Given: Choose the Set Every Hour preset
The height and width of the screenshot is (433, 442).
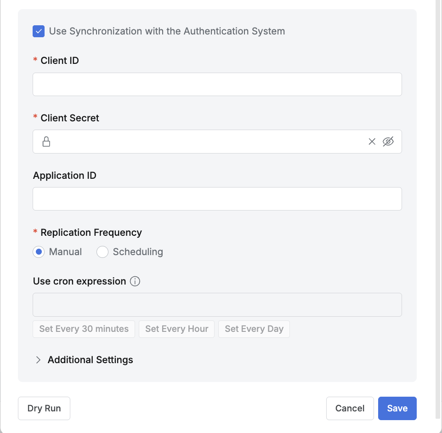Looking at the screenshot, I should point(176,329).
